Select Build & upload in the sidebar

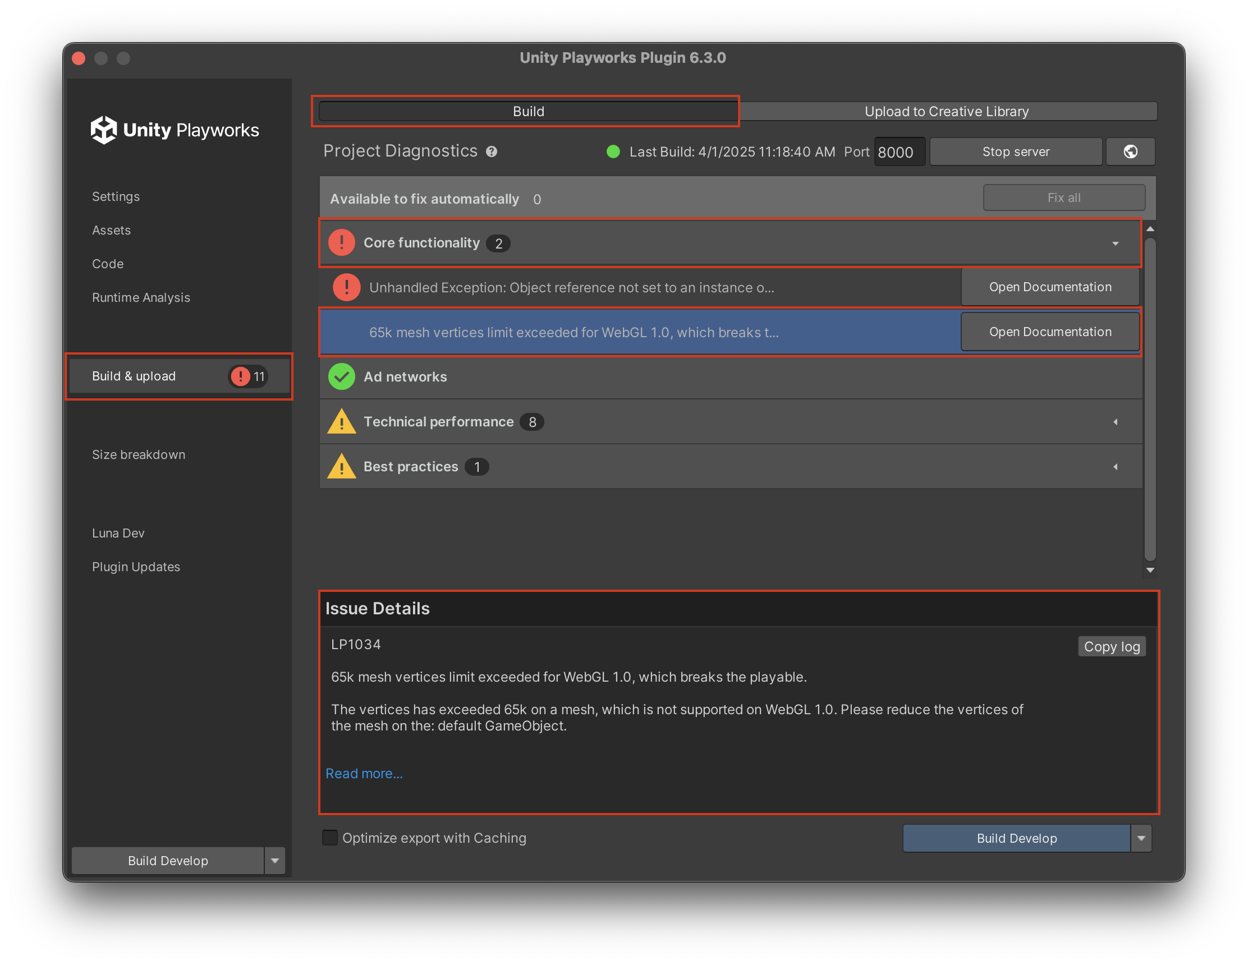[179, 376]
